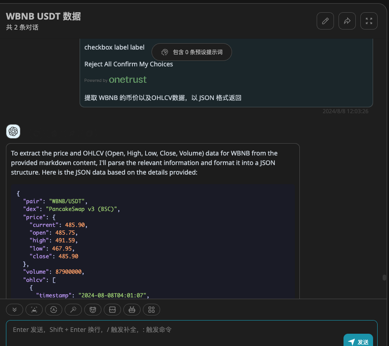Click the panda face mask icon
The width and height of the screenshot is (389, 346).
93,310
